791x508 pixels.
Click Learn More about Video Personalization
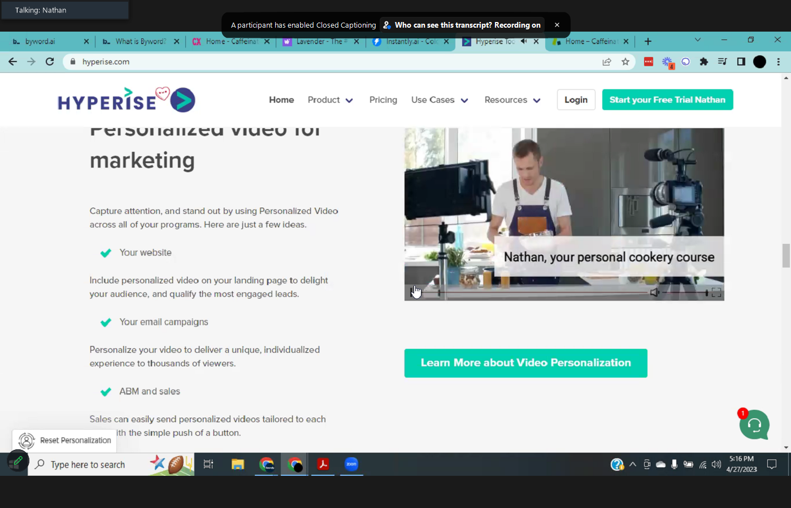pos(525,363)
